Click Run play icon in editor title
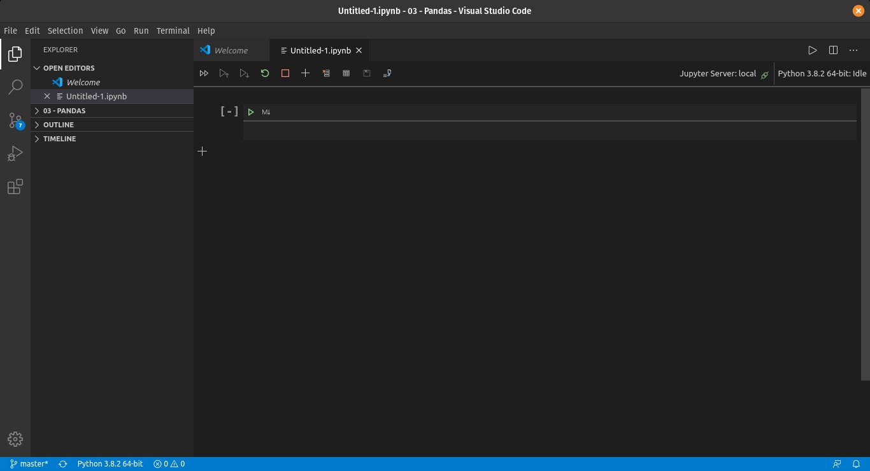Image resolution: width=870 pixels, height=471 pixels. (x=812, y=50)
